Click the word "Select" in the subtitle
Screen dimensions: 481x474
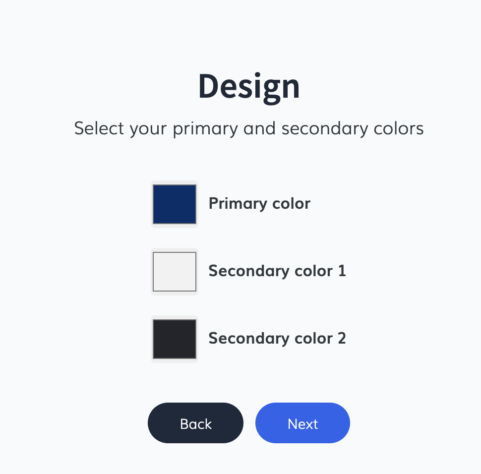pyautogui.click(x=99, y=129)
